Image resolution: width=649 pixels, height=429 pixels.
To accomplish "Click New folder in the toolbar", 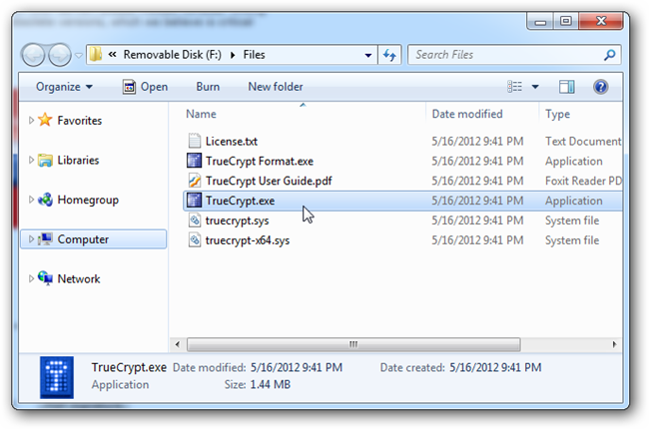I will [276, 87].
